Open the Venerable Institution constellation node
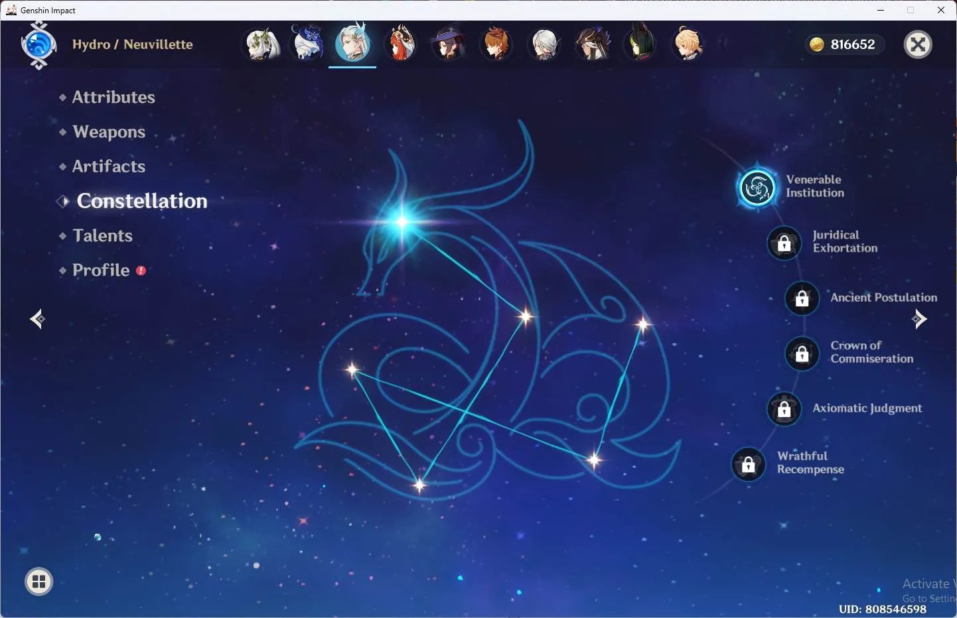Viewport: 957px width, 618px height. (757, 188)
